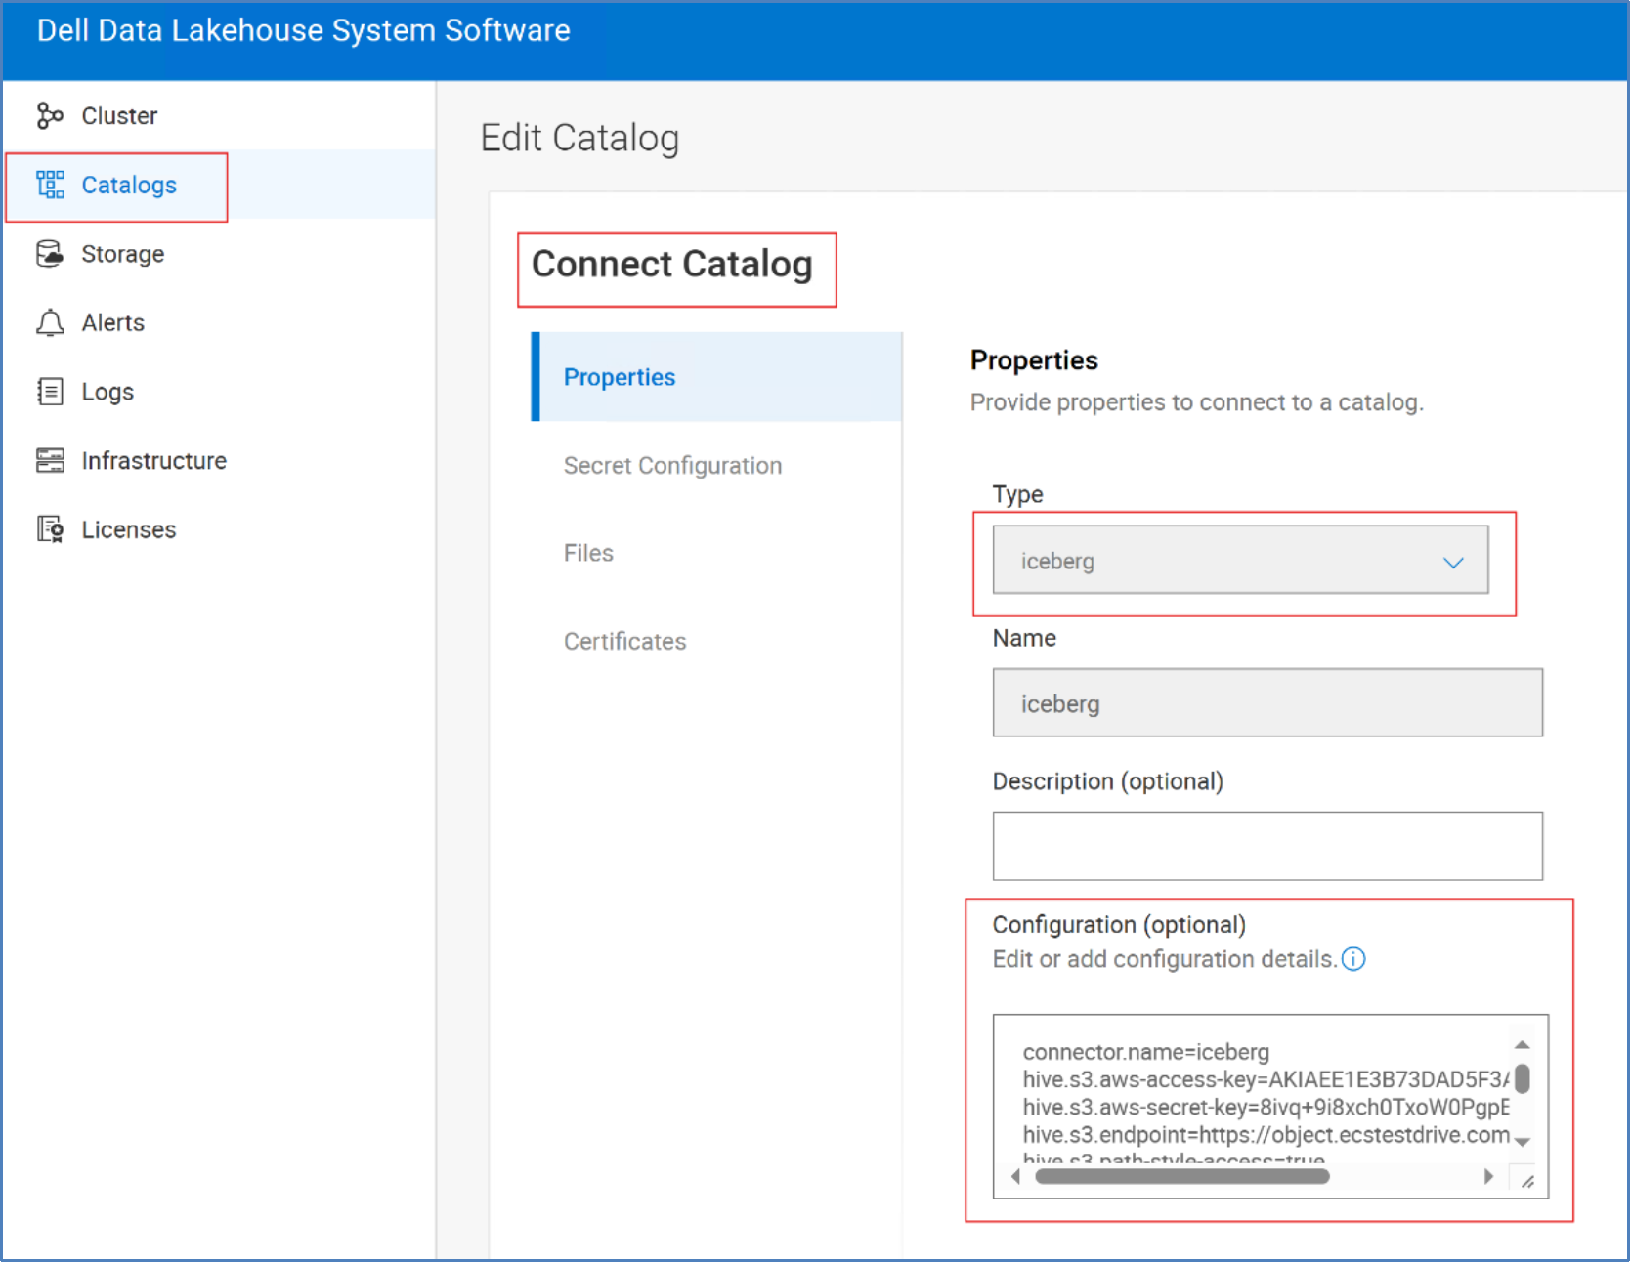Click the Cluster sidebar icon
Screen dimensions: 1631x1262
point(50,115)
